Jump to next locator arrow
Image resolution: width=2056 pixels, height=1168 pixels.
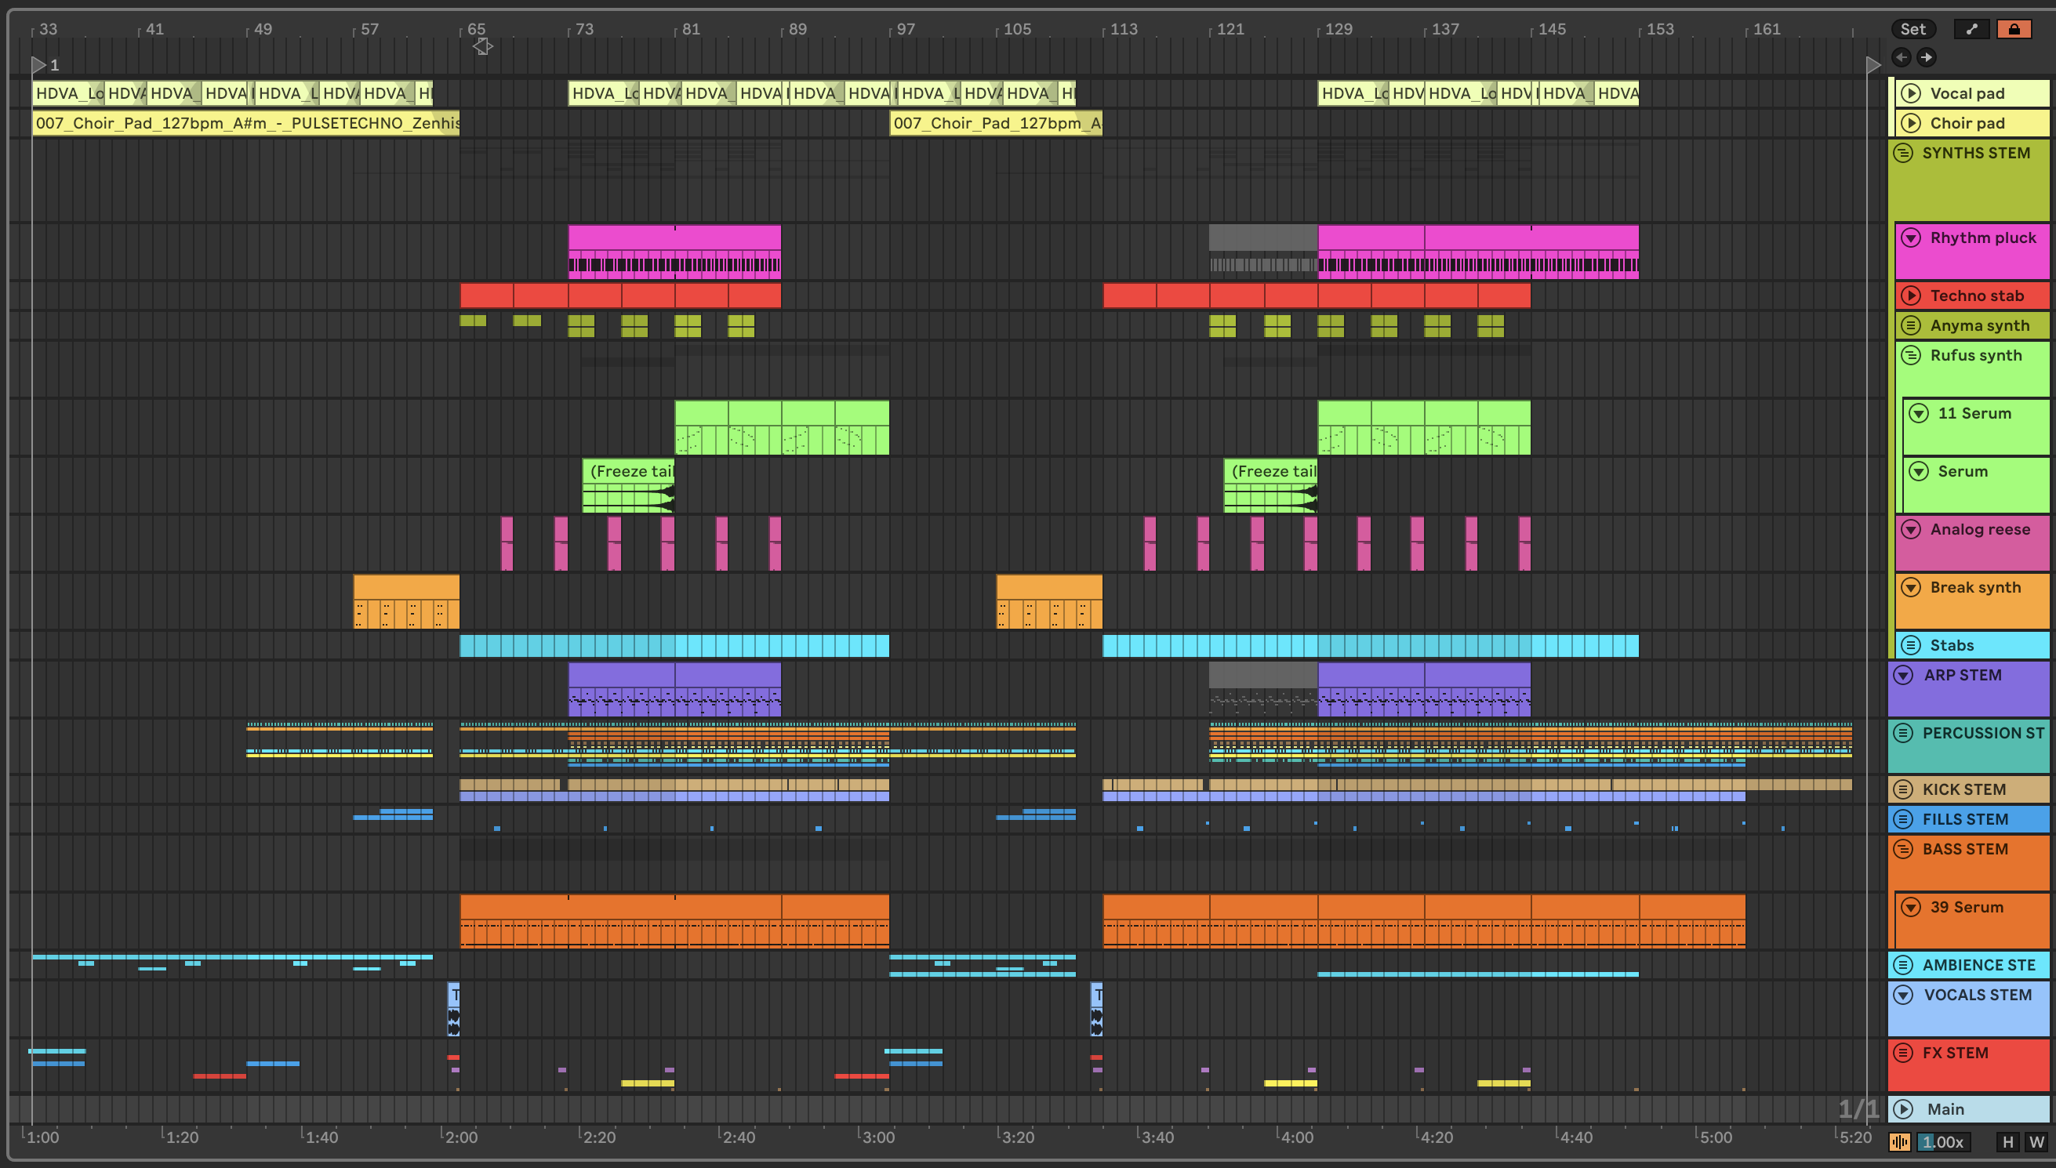pyautogui.click(x=1926, y=57)
